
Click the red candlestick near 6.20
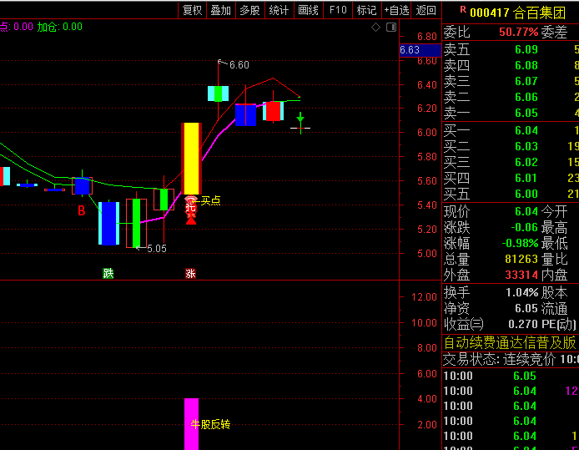click(274, 111)
